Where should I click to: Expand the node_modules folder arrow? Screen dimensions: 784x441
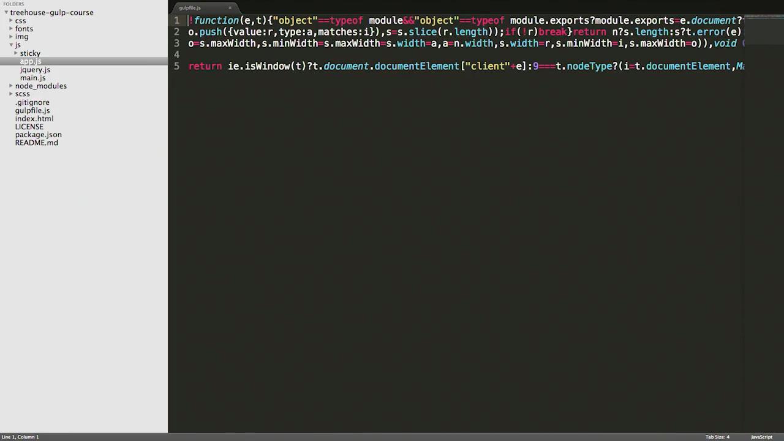coord(11,86)
